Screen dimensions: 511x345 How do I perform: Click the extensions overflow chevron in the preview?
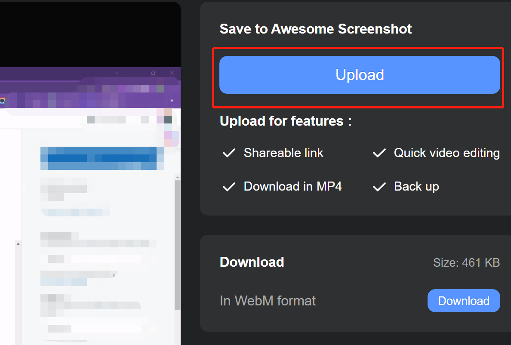tap(172, 101)
